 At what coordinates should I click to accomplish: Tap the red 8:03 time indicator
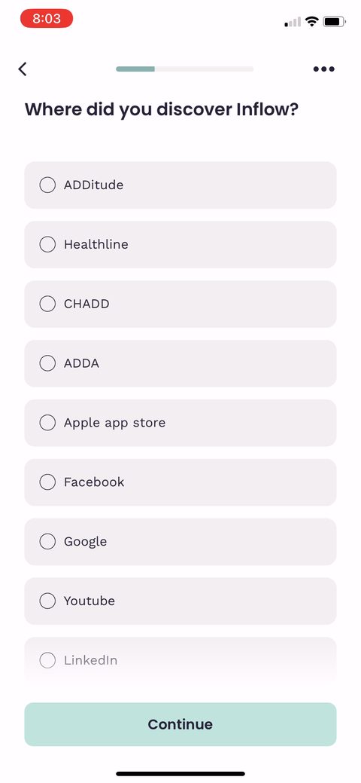tap(47, 19)
